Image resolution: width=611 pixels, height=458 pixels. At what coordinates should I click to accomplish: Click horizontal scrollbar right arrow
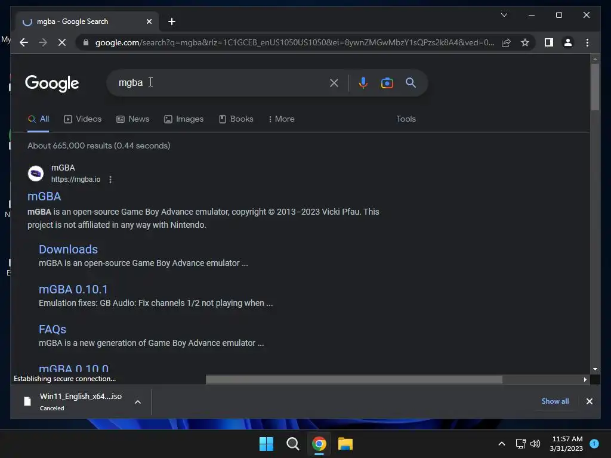[585, 379]
